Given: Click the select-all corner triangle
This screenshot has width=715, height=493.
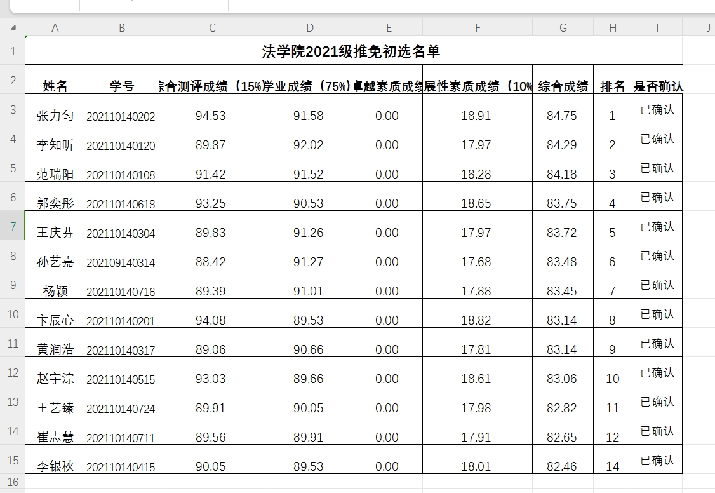Looking at the screenshot, I should 13,28.
